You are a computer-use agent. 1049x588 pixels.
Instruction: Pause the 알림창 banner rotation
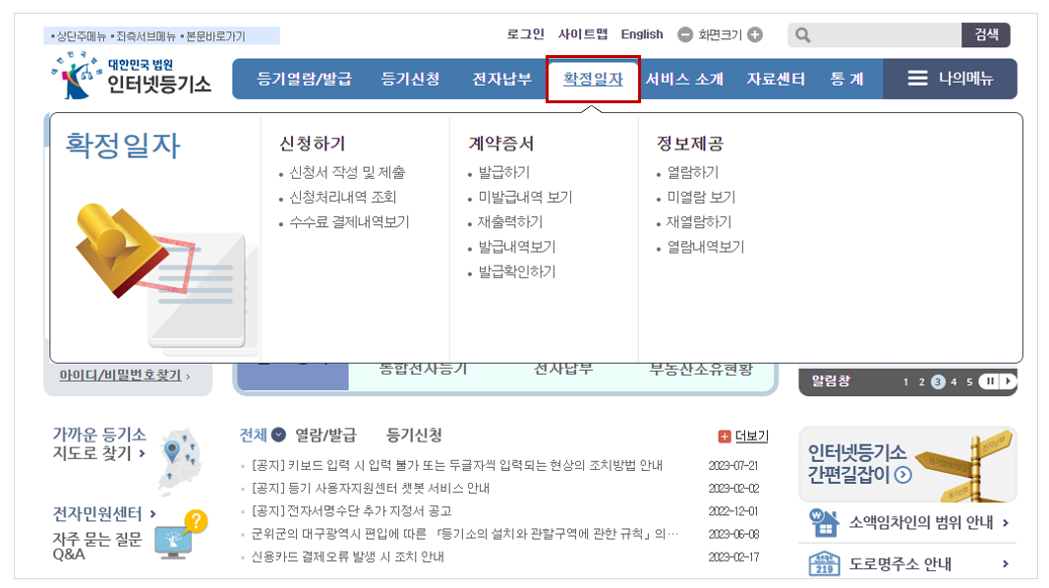pyautogui.click(x=989, y=382)
